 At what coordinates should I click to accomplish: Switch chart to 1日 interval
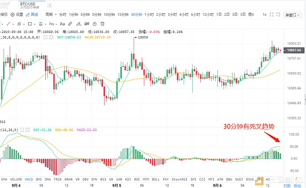pos(219,15)
